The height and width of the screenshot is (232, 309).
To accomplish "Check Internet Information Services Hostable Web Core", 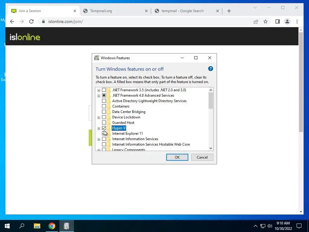I will [104, 144].
